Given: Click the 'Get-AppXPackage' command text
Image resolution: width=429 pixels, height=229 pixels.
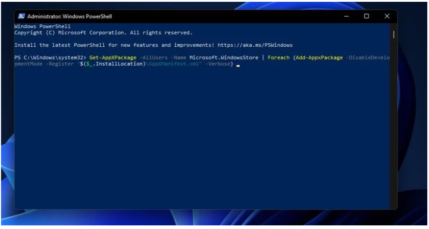Looking at the screenshot, I should coord(113,58).
